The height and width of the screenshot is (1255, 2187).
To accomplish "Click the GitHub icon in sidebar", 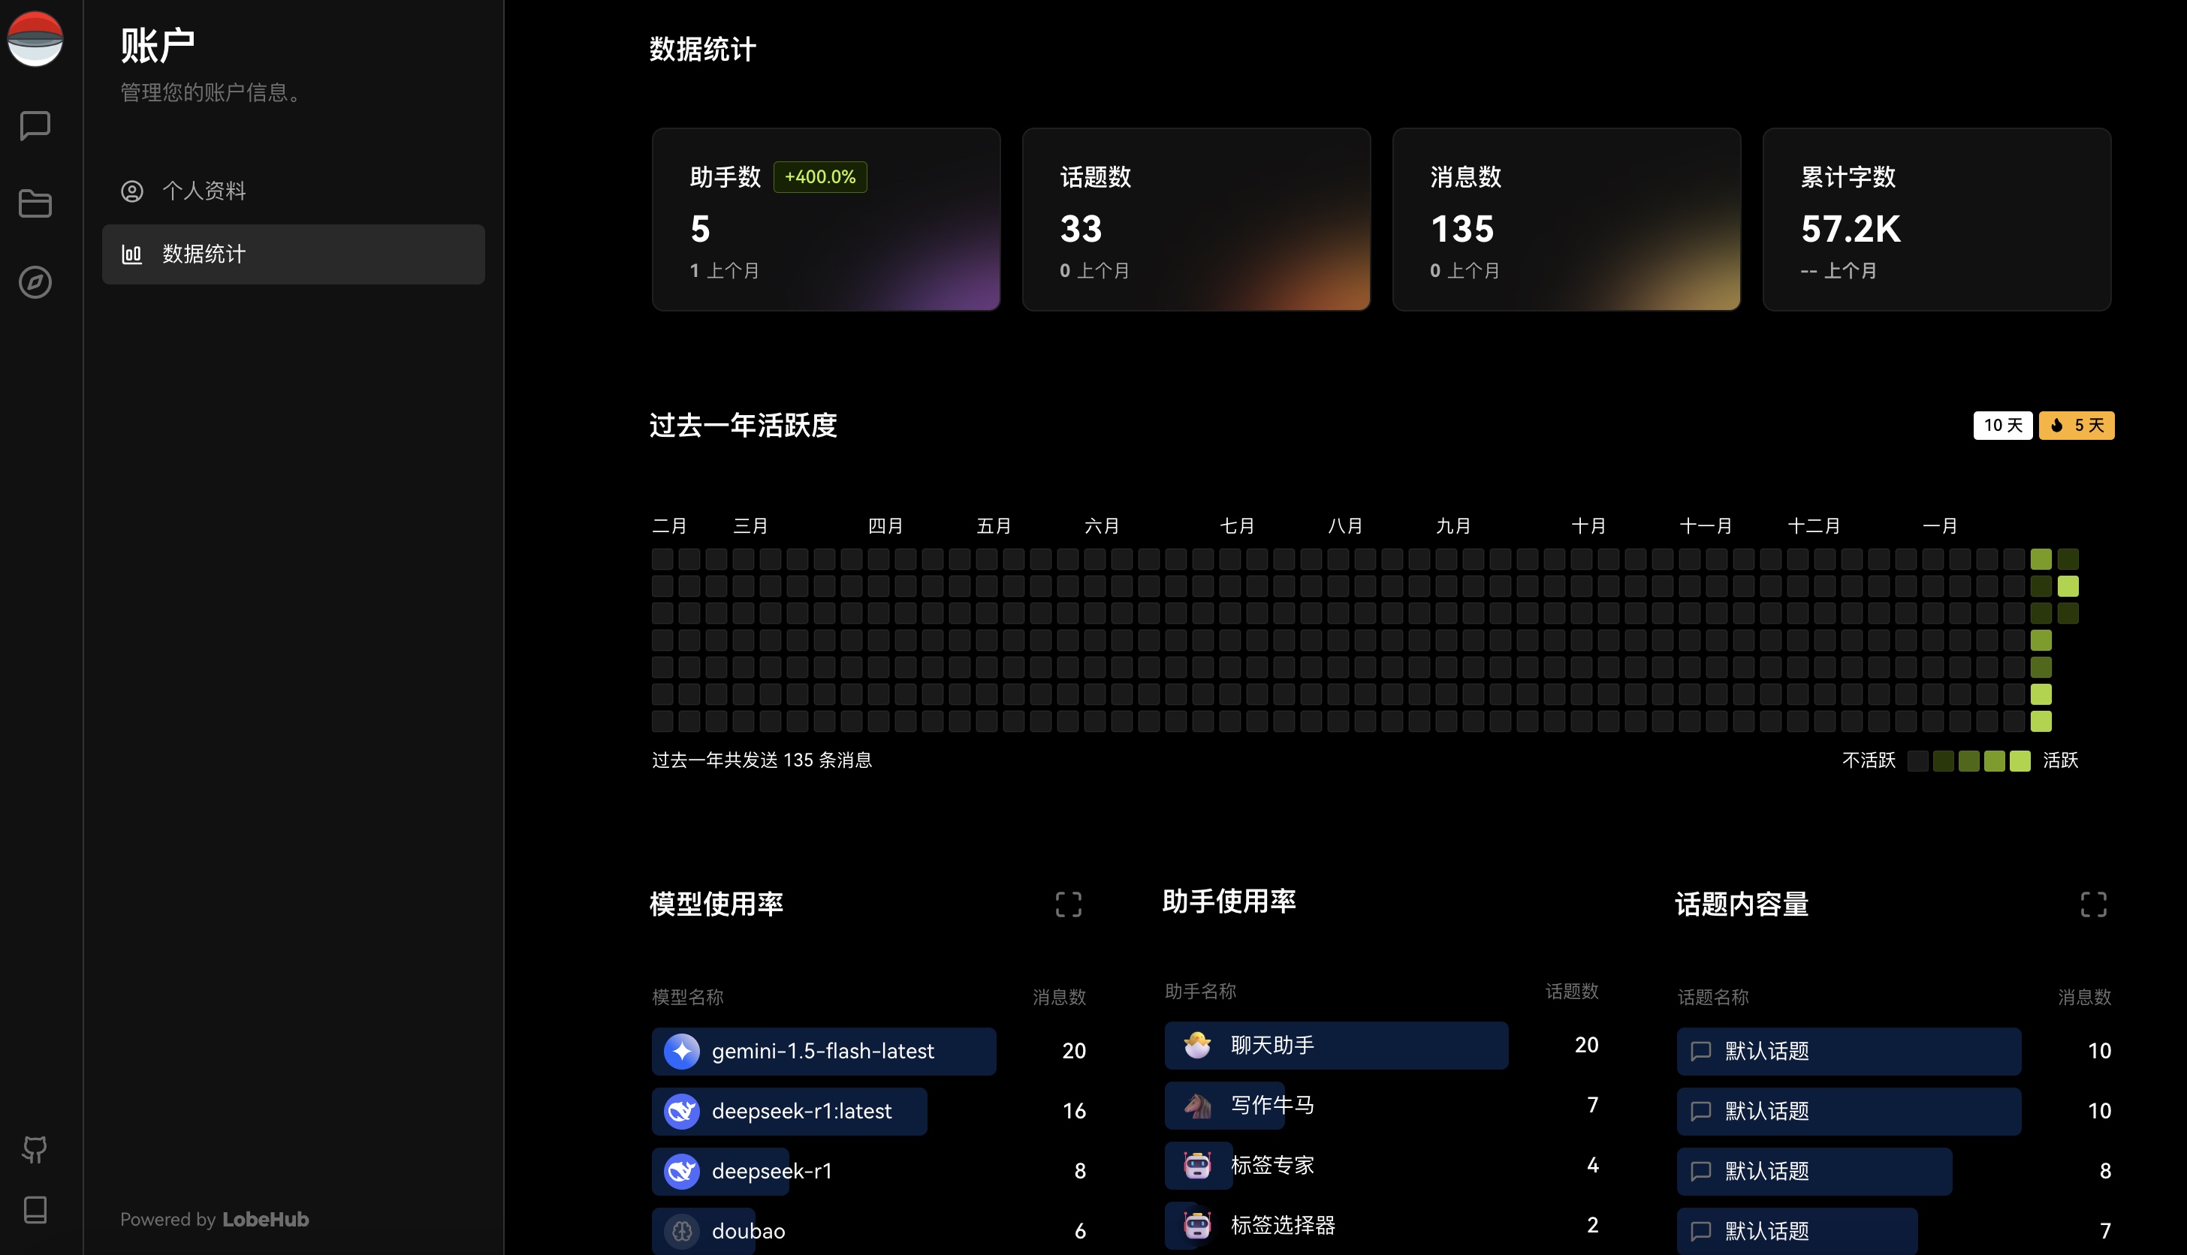I will [x=35, y=1149].
